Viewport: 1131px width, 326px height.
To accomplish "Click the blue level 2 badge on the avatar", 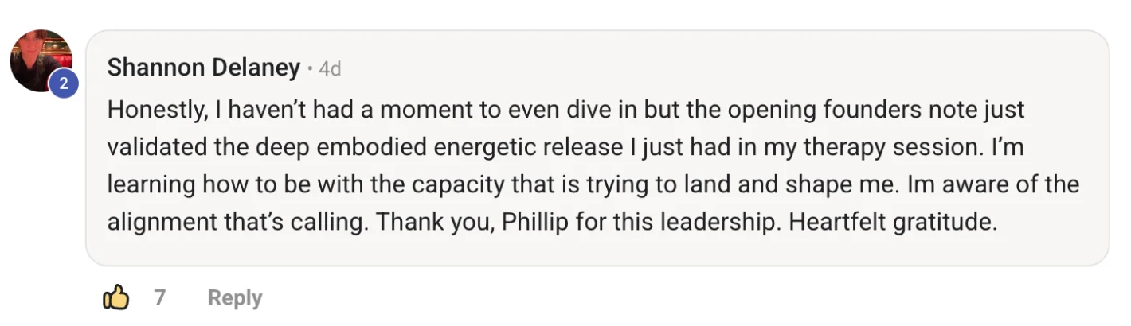I will tap(64, 82).
